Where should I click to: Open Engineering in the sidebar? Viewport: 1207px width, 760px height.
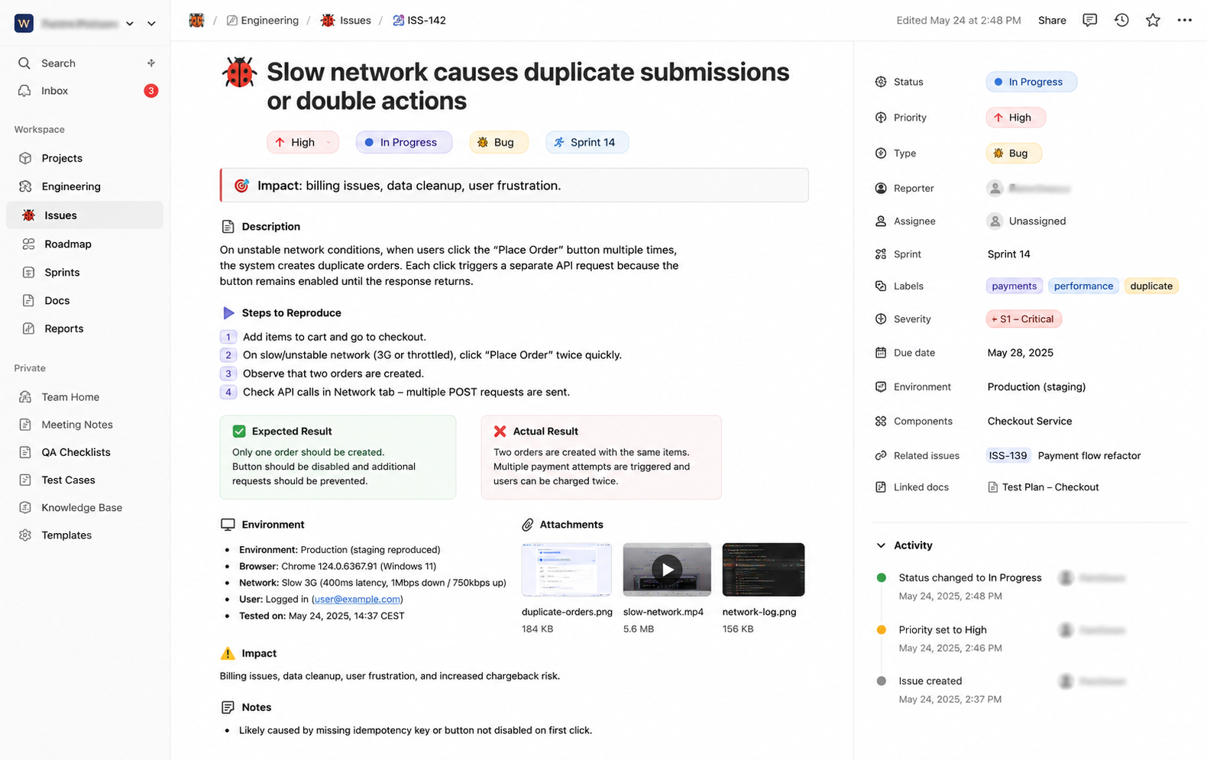coord(85,186)
